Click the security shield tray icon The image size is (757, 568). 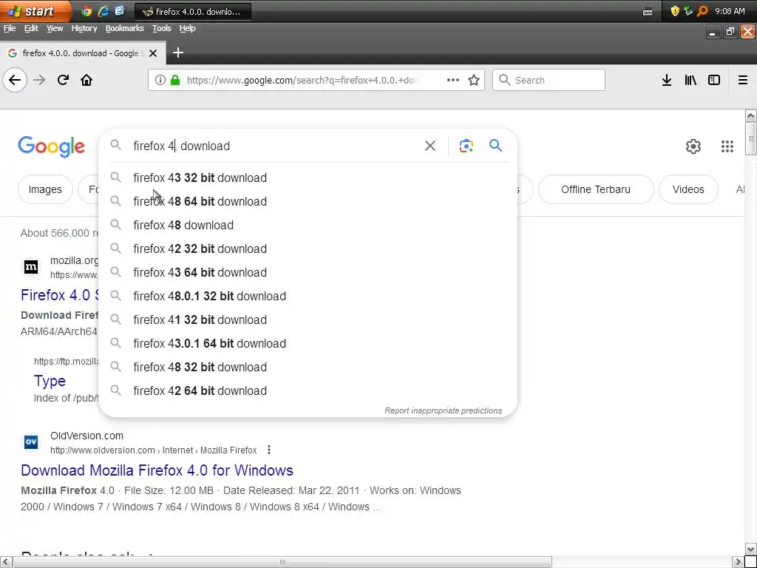coord(675,11)
